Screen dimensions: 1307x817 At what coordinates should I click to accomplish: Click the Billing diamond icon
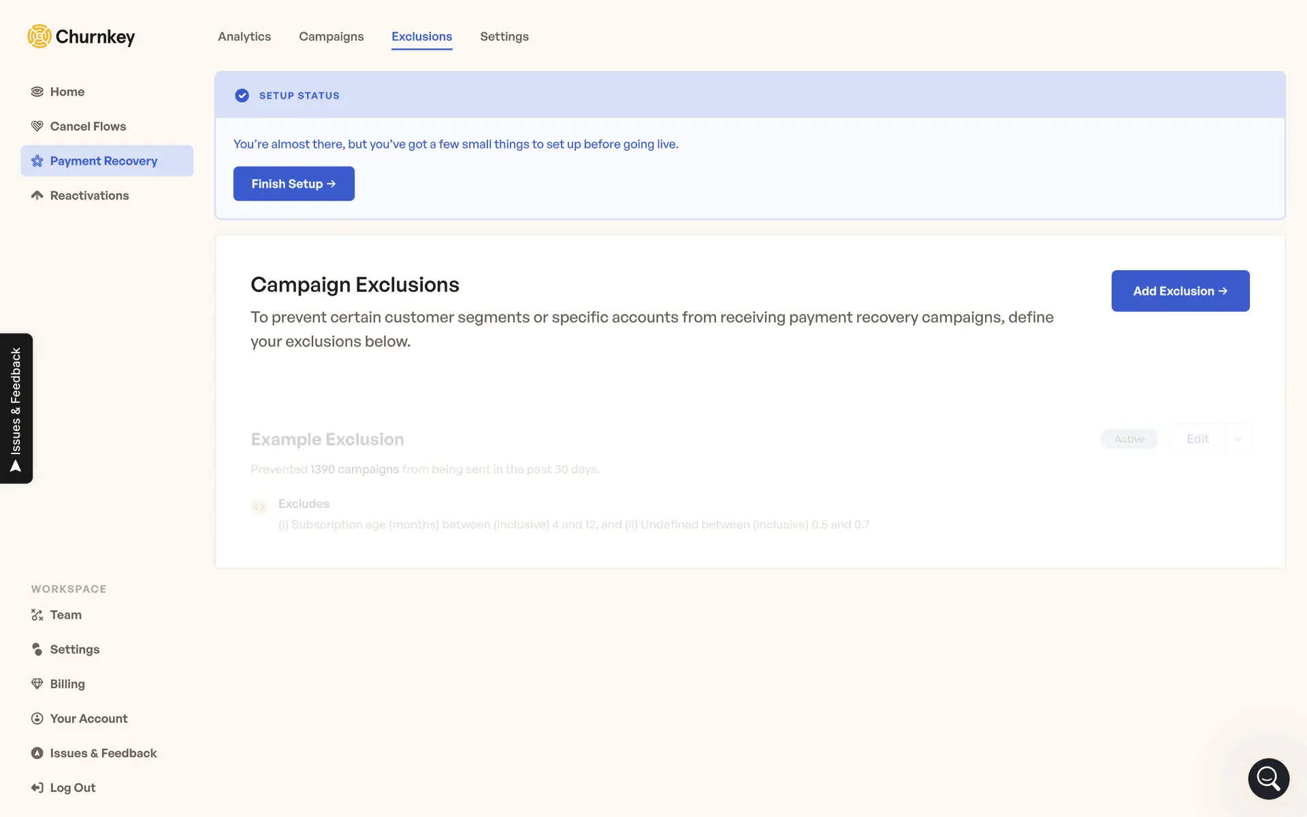[37, 684]
